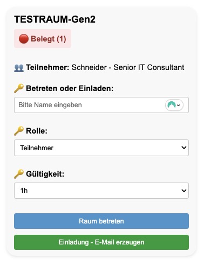204x266 pixels.
Task: Click the two-people participants icon
Action: click(19, 68)
